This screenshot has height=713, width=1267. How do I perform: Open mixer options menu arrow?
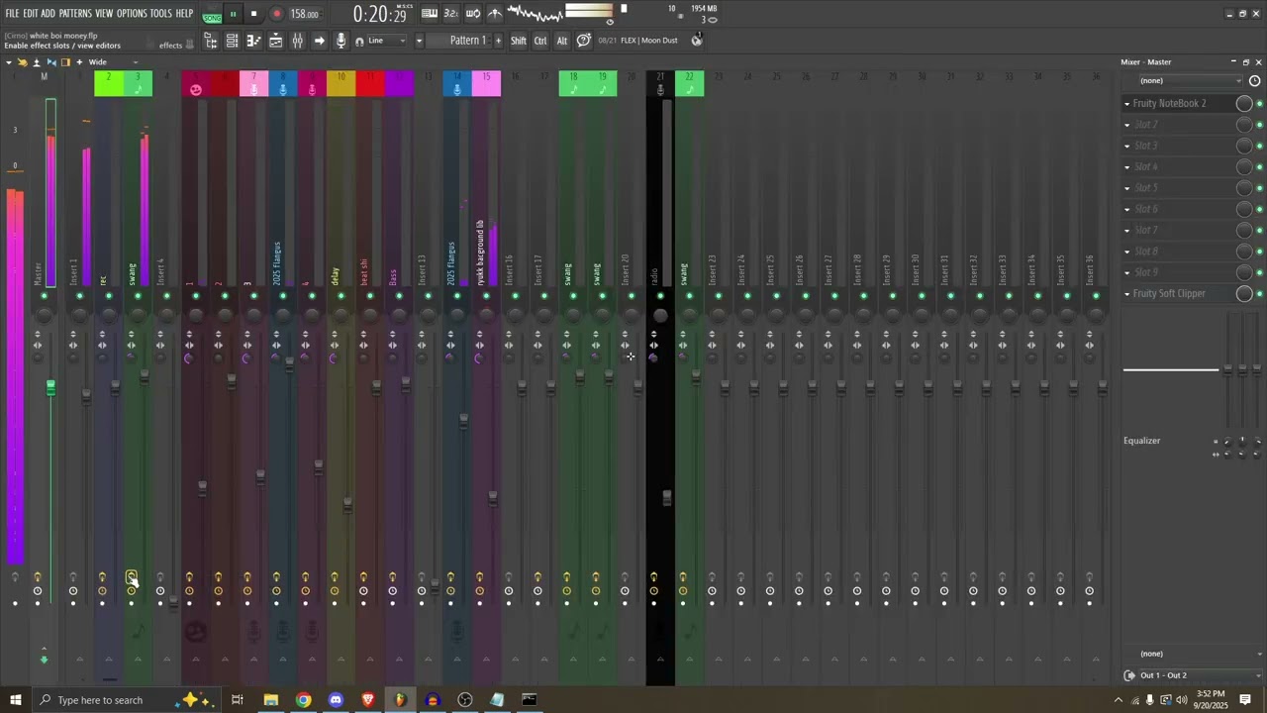pos(9,62)
